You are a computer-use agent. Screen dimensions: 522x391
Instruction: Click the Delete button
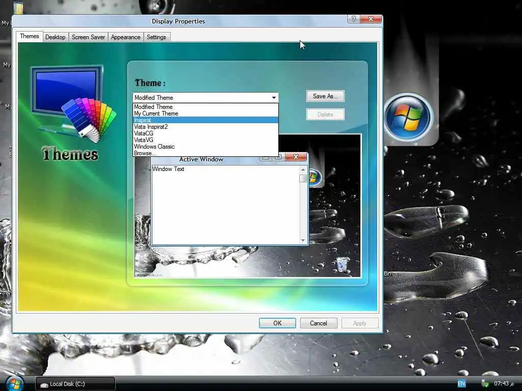[x=325, y=115]
